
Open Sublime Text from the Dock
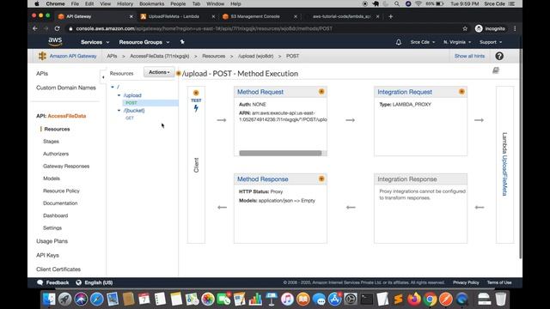398,300
